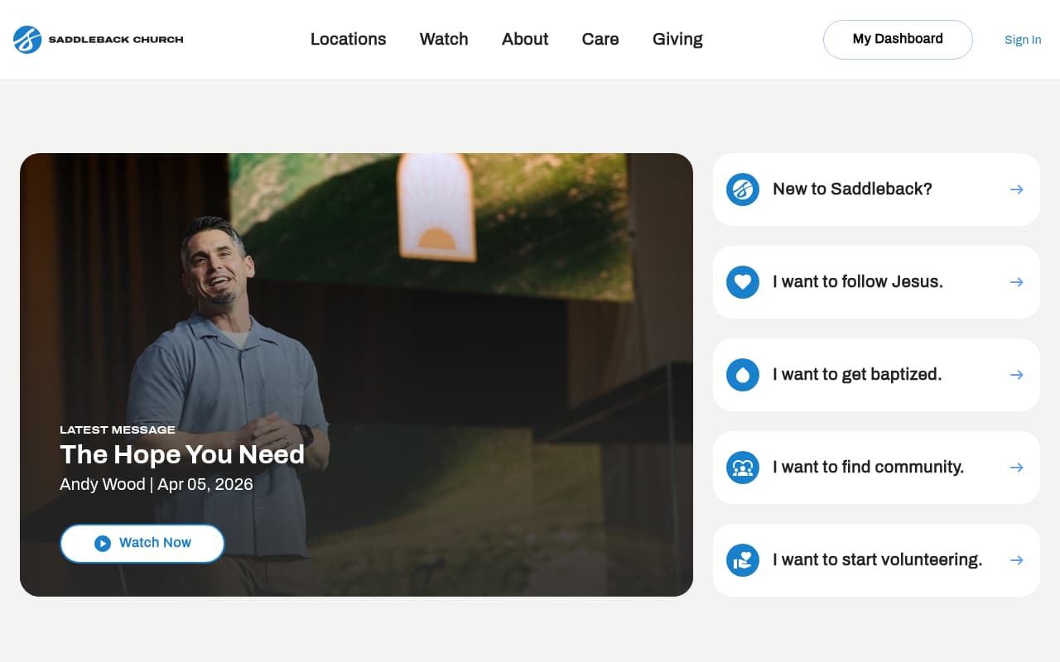Image resolution: width=1060 pixels, height=662 pixels.
Task: Click the volunteering hand icon
Action: tap(743, 560)
